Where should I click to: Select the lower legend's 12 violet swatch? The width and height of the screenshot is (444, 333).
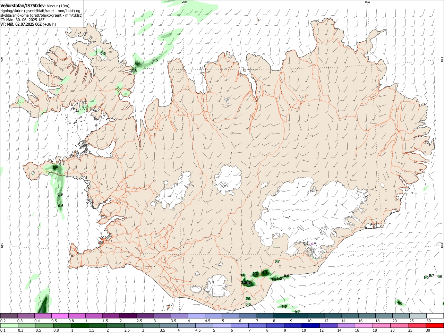click(328, 326)
